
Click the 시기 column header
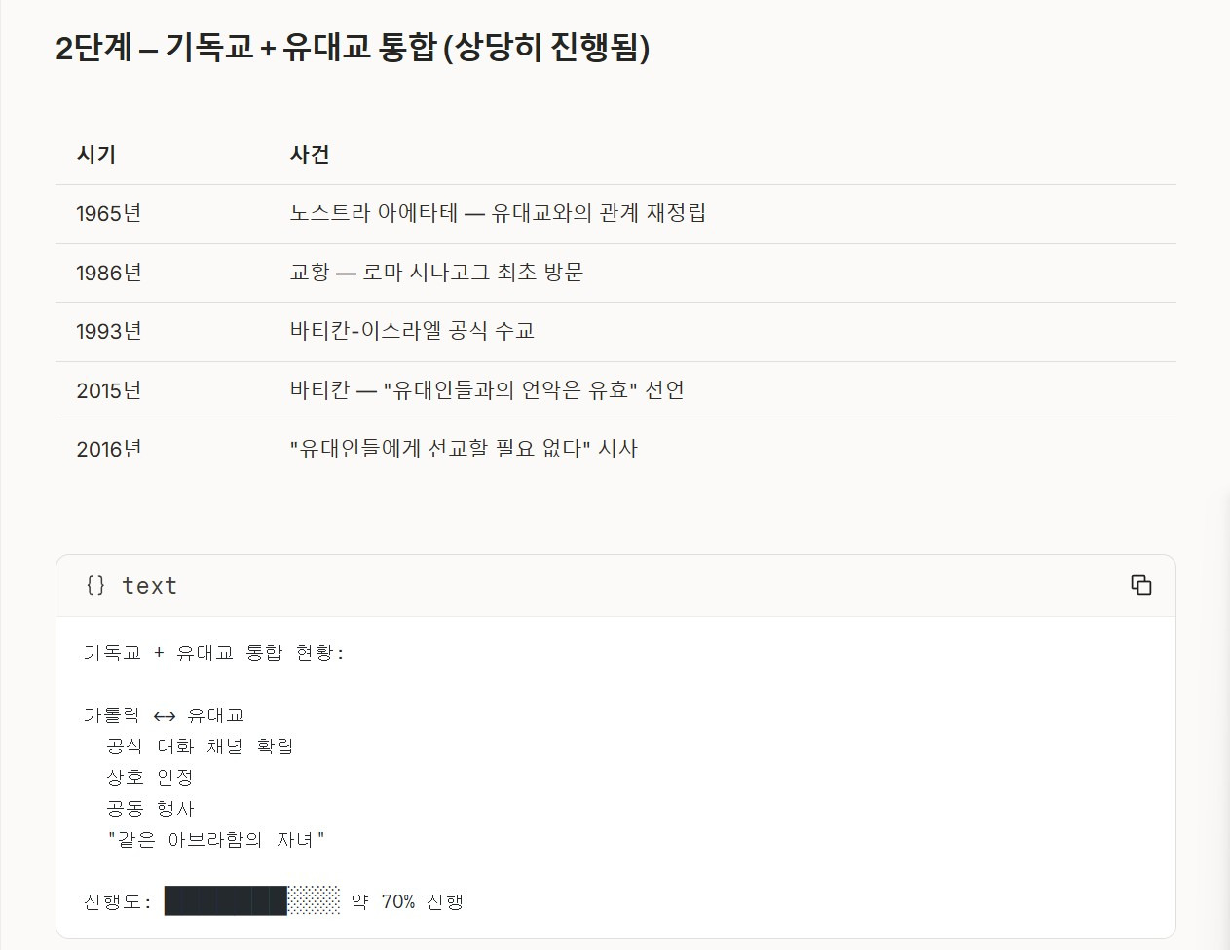tap(96, 155)
